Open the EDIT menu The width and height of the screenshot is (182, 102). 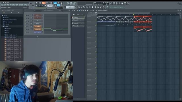pyautogui.click(x=5, y=5)
